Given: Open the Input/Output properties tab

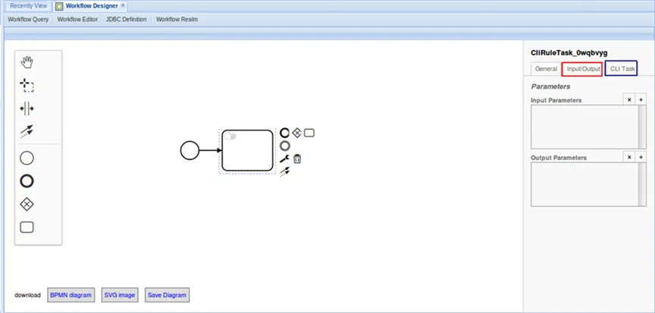Looking at the screenshot, I should tap(582, 69).
